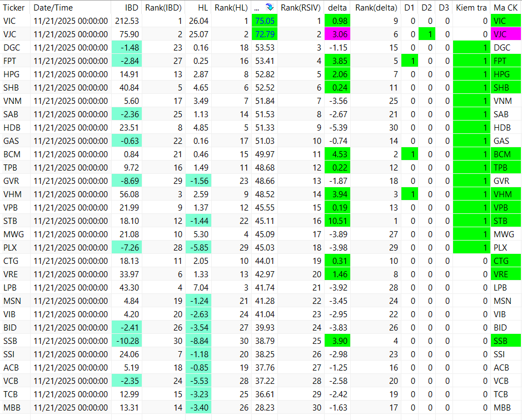Viewport: 522px width, 420px height.
Task: Click the green Kiem tra cell in DGC row
Action: click(x=471, y=48)
